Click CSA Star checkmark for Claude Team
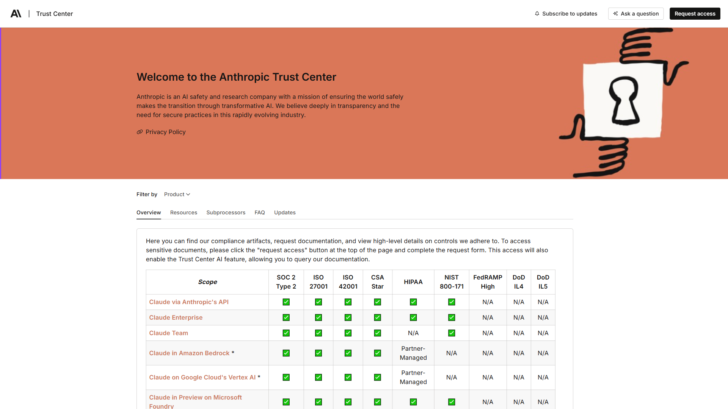The image size is (728, 409). [x=378, y=333]
